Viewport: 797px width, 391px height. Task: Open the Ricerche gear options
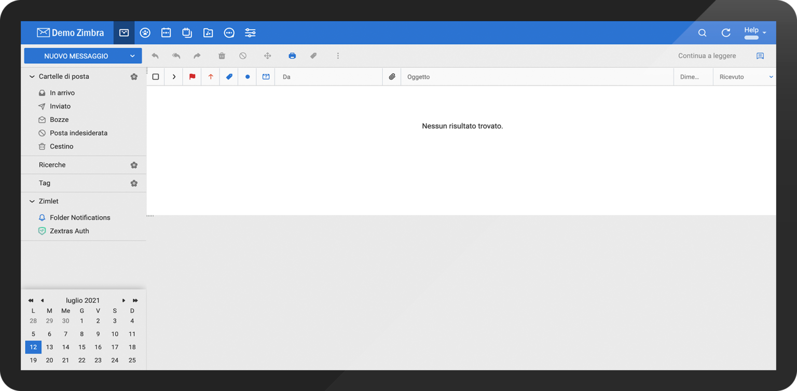click(134, 165)
